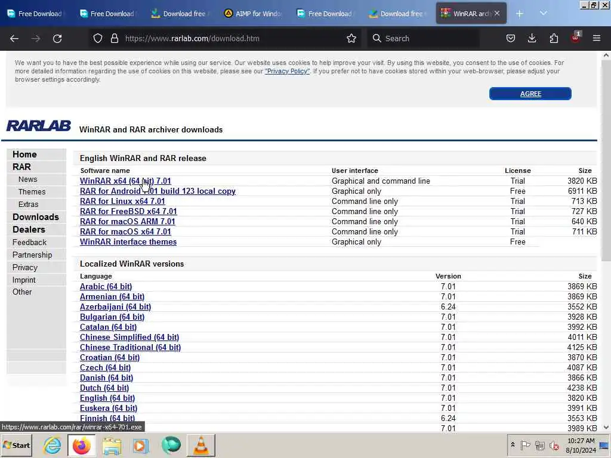Click the Firefox icon in the taskbar
This screenshot has height=458, width=611.
pos(81,445)
